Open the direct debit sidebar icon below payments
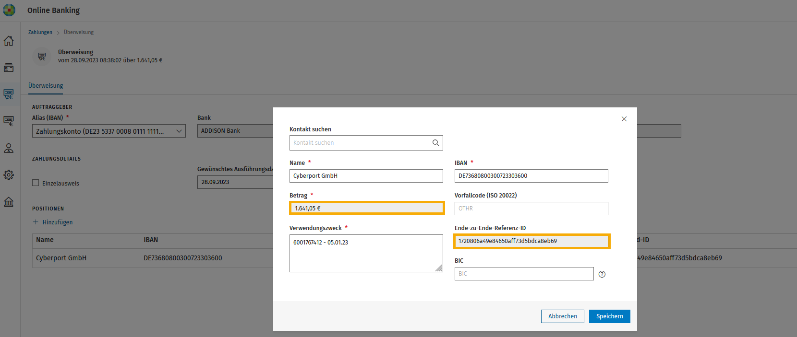This screenshot has width=797, height=337. tap(9, 121)
